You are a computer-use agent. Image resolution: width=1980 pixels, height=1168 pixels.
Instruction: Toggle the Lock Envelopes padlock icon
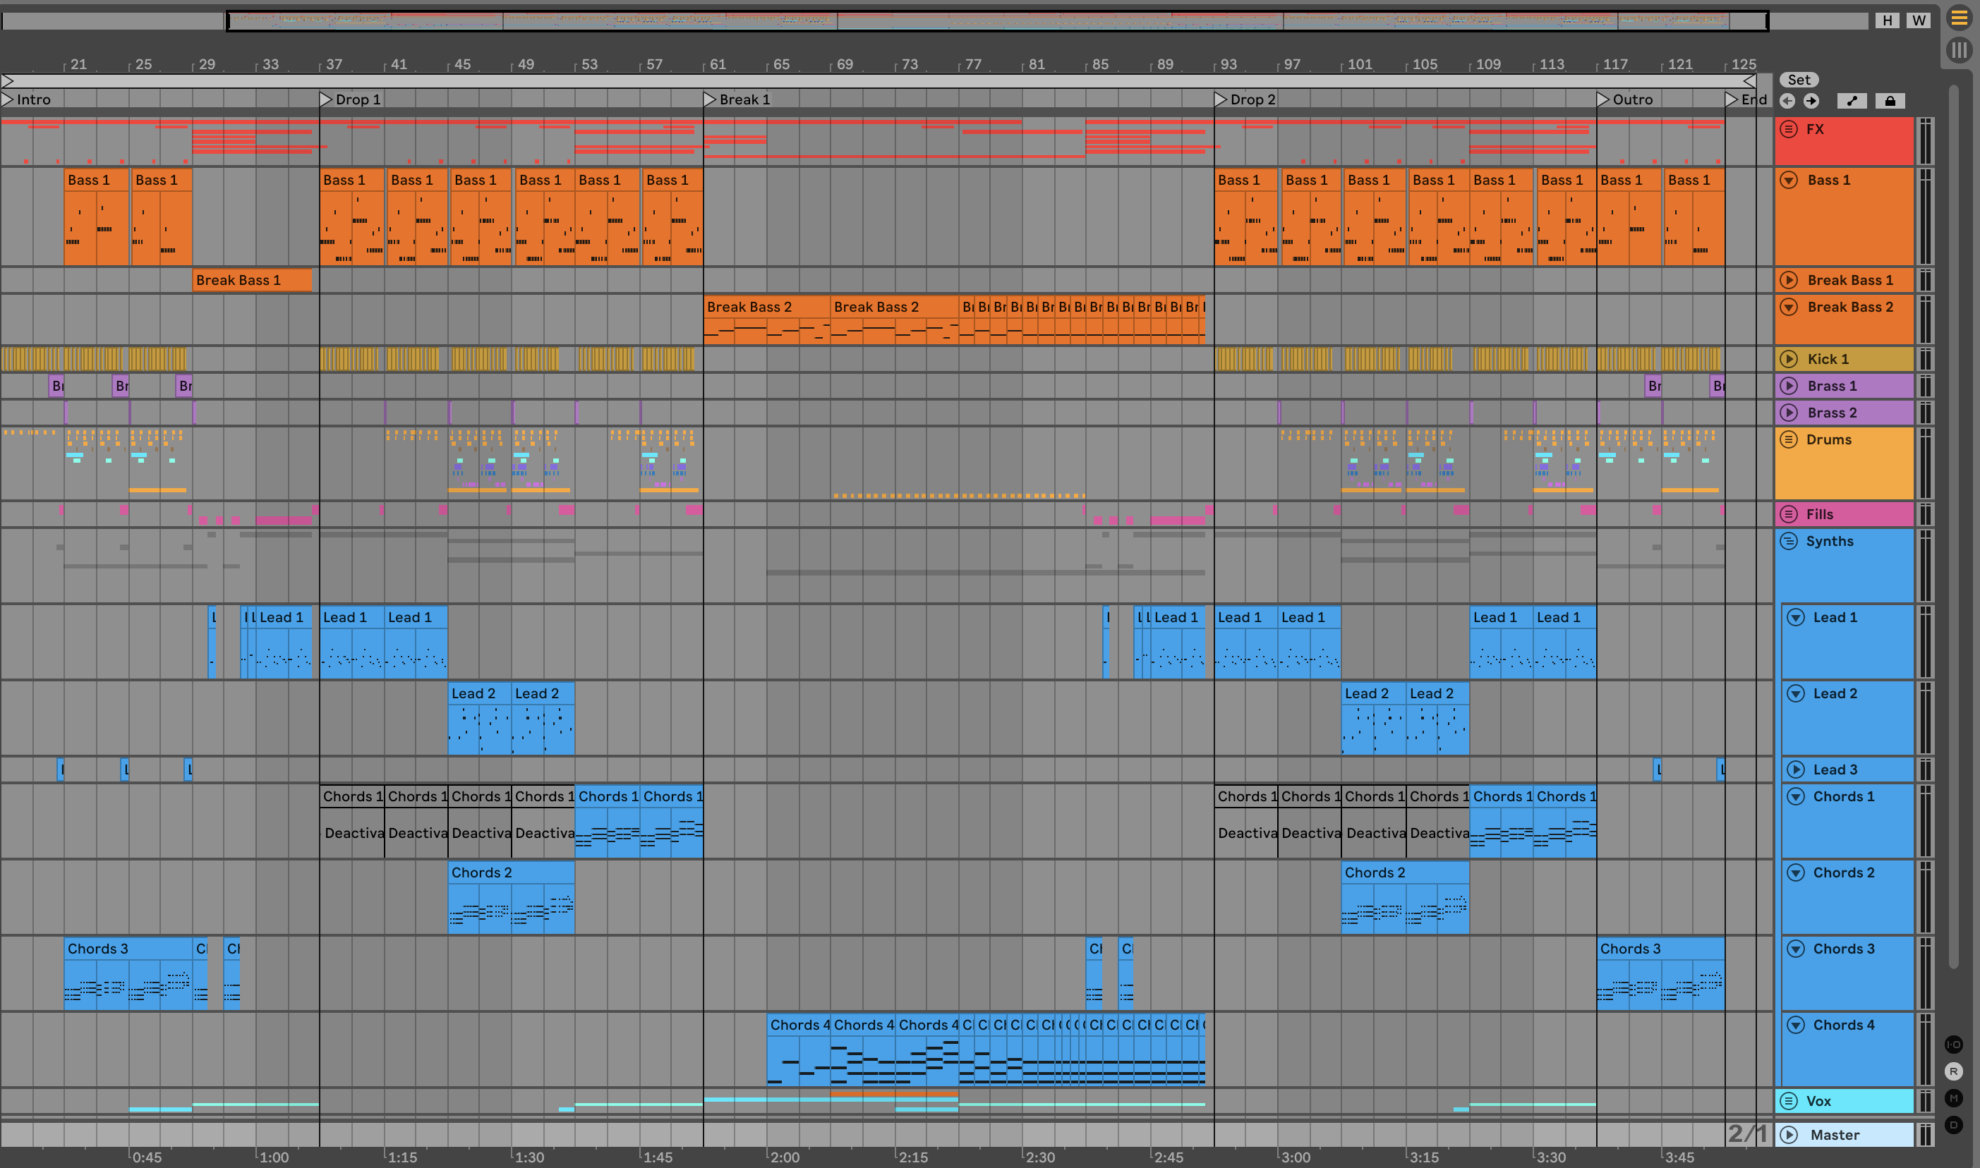[x=1890, y=101]
